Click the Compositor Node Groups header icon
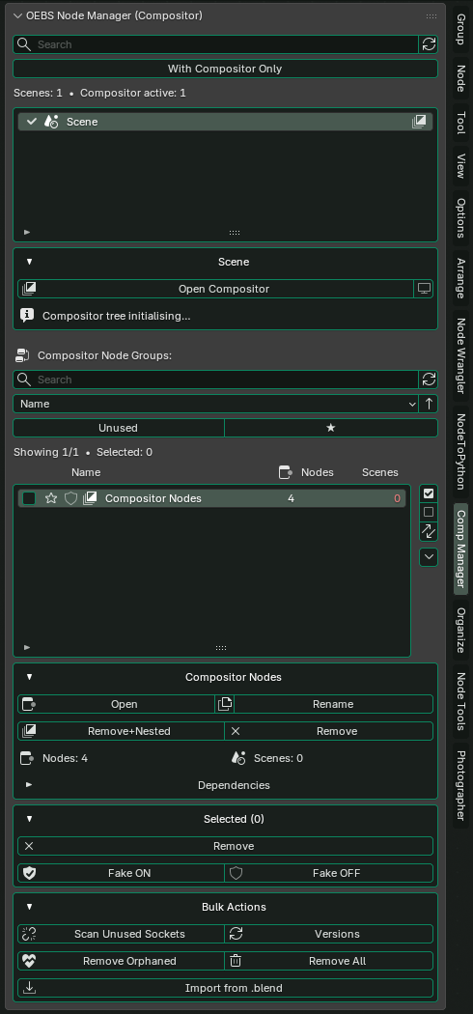473x1014 pixels. 22,355
